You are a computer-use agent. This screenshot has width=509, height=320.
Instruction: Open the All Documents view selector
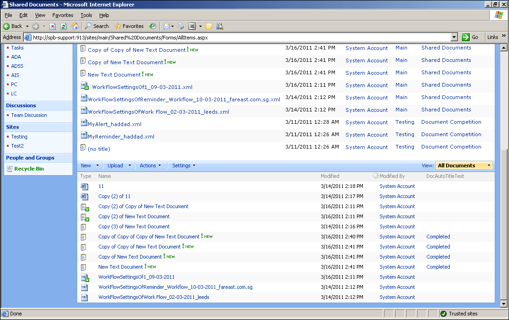coord(464,166)
